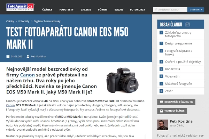Open the FÓRUM section
Viewport: 209px width, 139px height.
tap(103, 10)
